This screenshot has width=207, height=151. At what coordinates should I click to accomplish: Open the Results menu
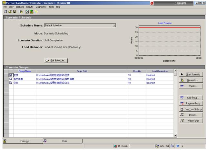pyautogui.click(x=30, y=7)
